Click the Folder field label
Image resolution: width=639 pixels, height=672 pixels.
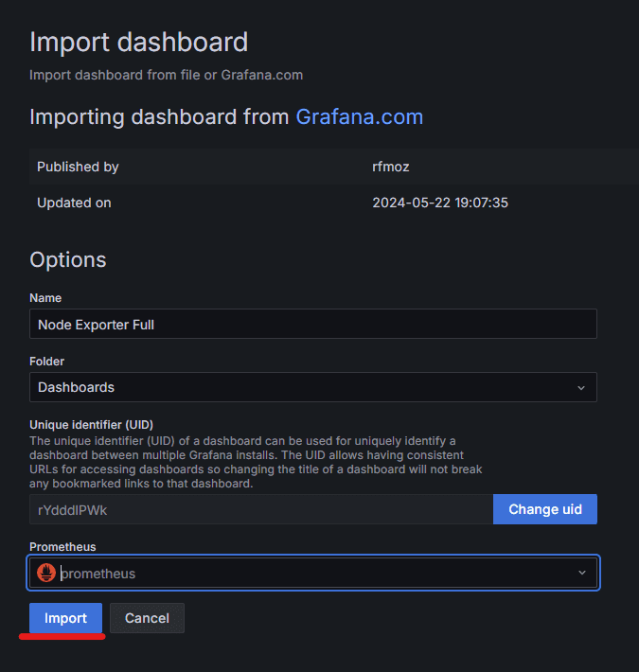point(46,362)
